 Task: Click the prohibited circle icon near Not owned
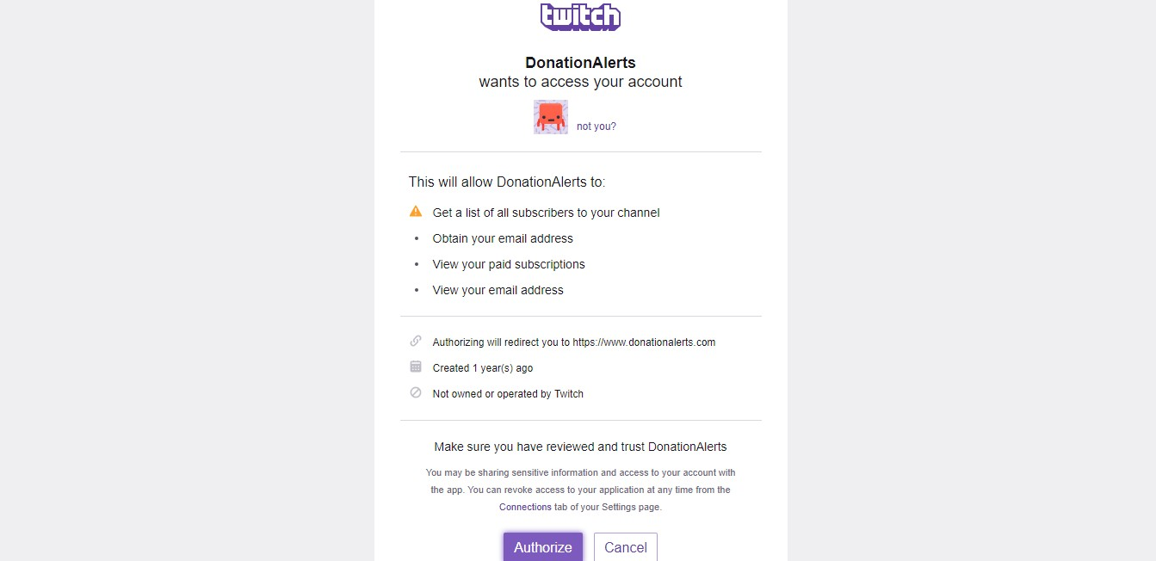tap(416, 392)
